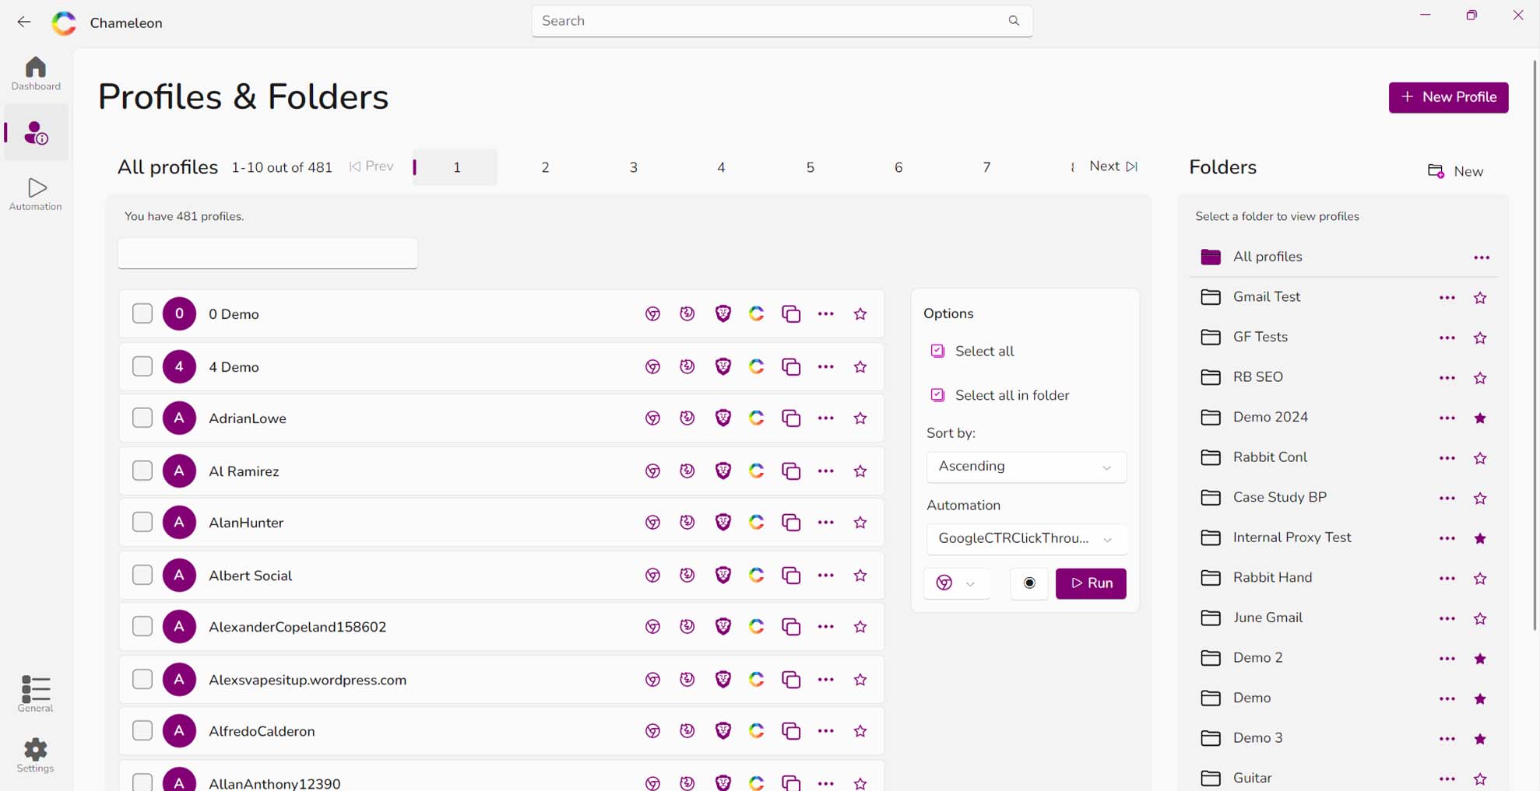Select the Al Ramirez checkbox
Image resolution: width=1540 pixels, height=791 pixels.
tap(142, 471)
